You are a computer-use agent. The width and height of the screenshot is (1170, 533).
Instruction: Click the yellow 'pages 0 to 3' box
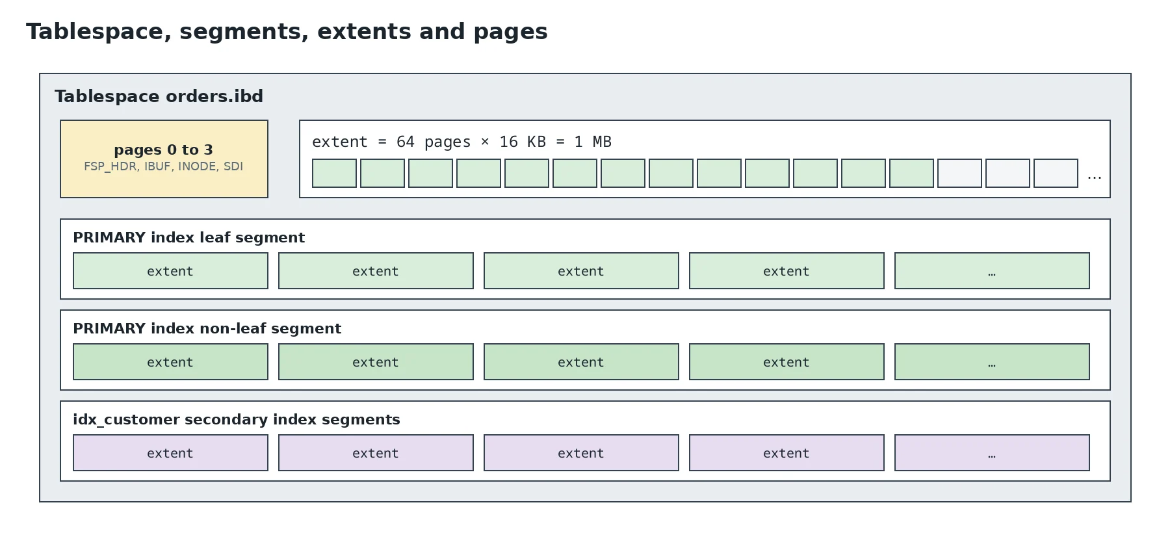point(164,159)
